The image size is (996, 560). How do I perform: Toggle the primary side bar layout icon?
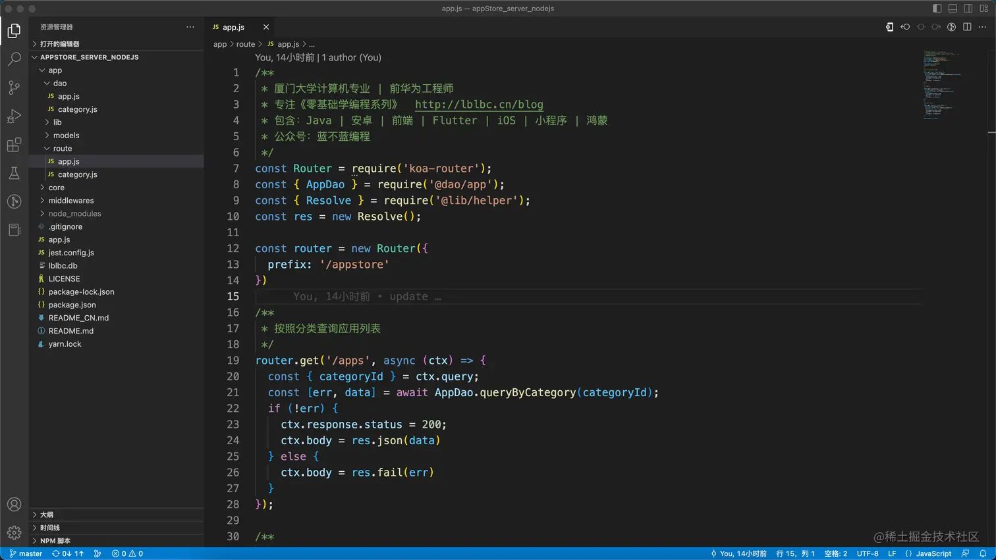[937, 9]
